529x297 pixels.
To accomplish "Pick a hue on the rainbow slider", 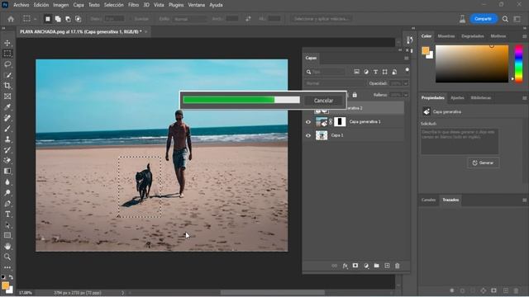I will tap(518, 64).
